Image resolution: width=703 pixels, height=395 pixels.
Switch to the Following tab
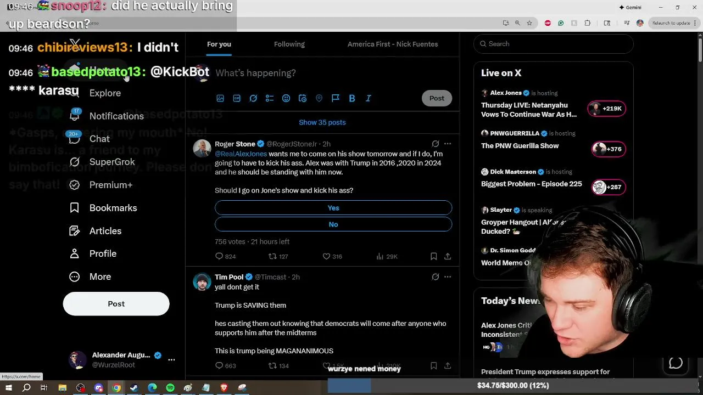(289, 44)
